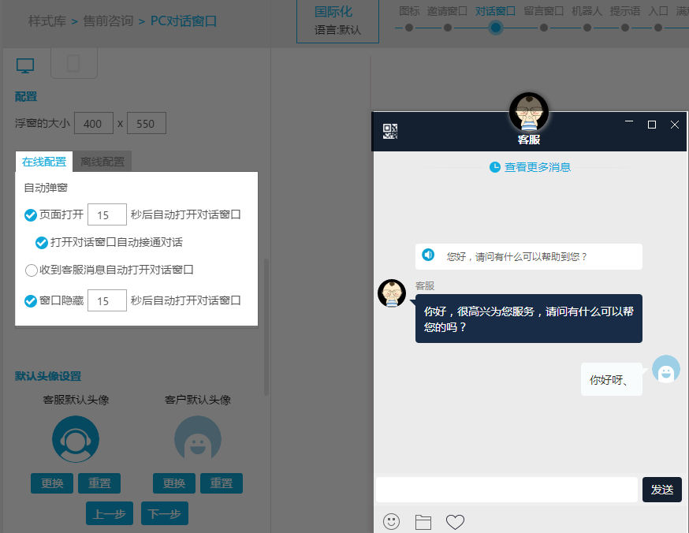Go to the 机器人 step
The width and height of the screenshot is (689, 533).
(587, 11)
